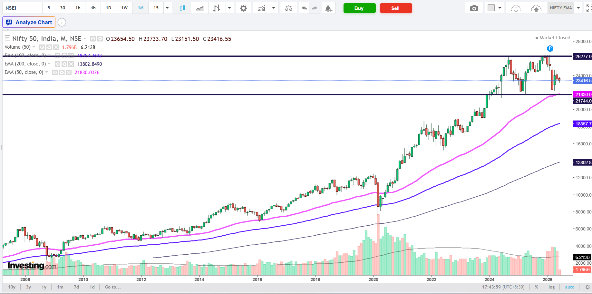Viewport: 592px width, 294px height.
Task: Select 1h timeframe
Action: (x=78, y=8)
